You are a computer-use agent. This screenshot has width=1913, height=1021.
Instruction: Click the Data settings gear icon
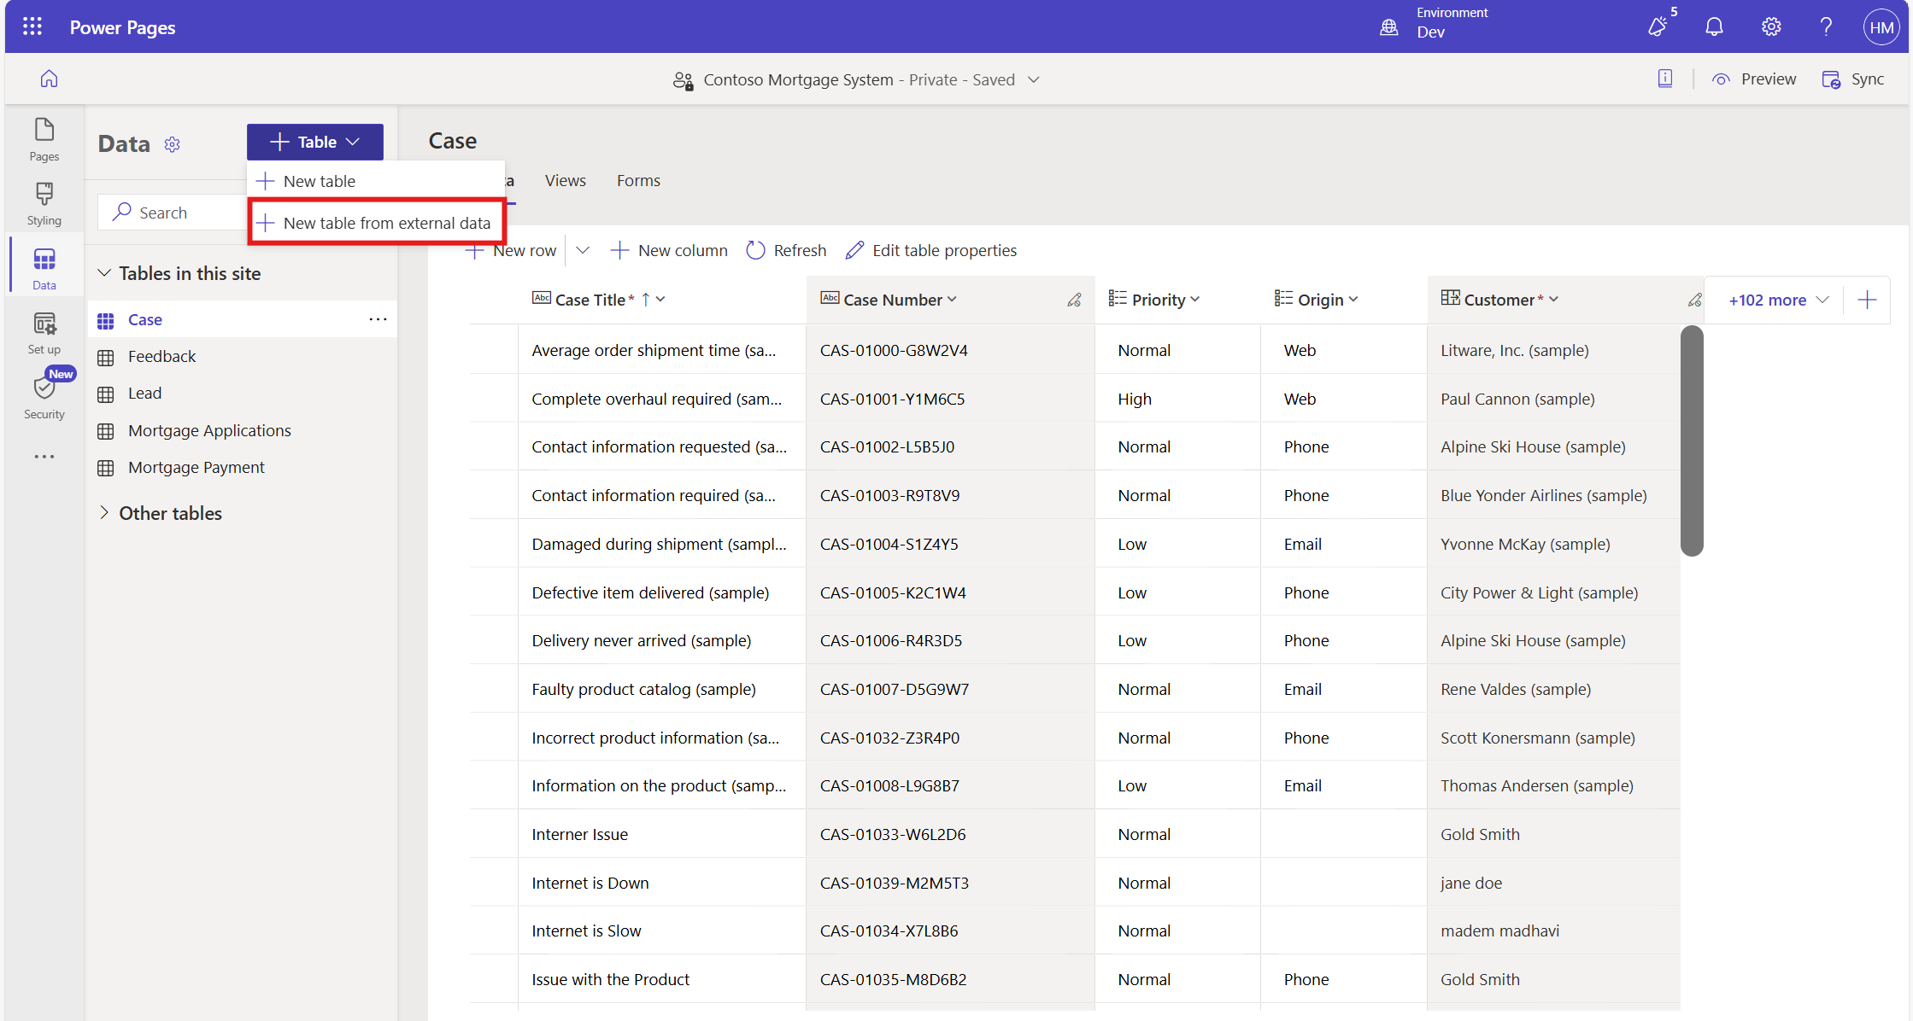(x=173, y=144)
